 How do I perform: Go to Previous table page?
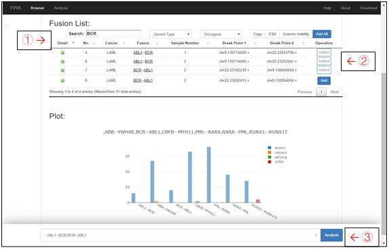point(304,91)
